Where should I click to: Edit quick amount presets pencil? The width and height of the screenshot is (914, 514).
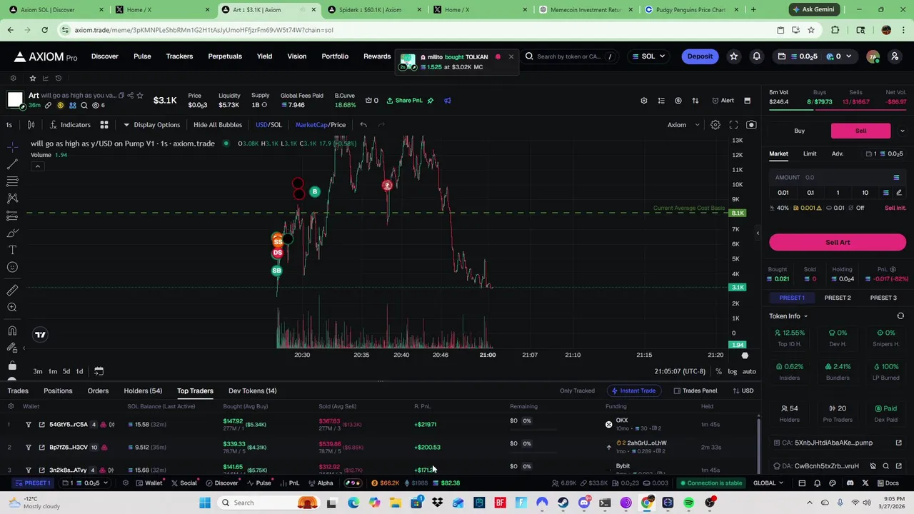click(x=899, y=193)
